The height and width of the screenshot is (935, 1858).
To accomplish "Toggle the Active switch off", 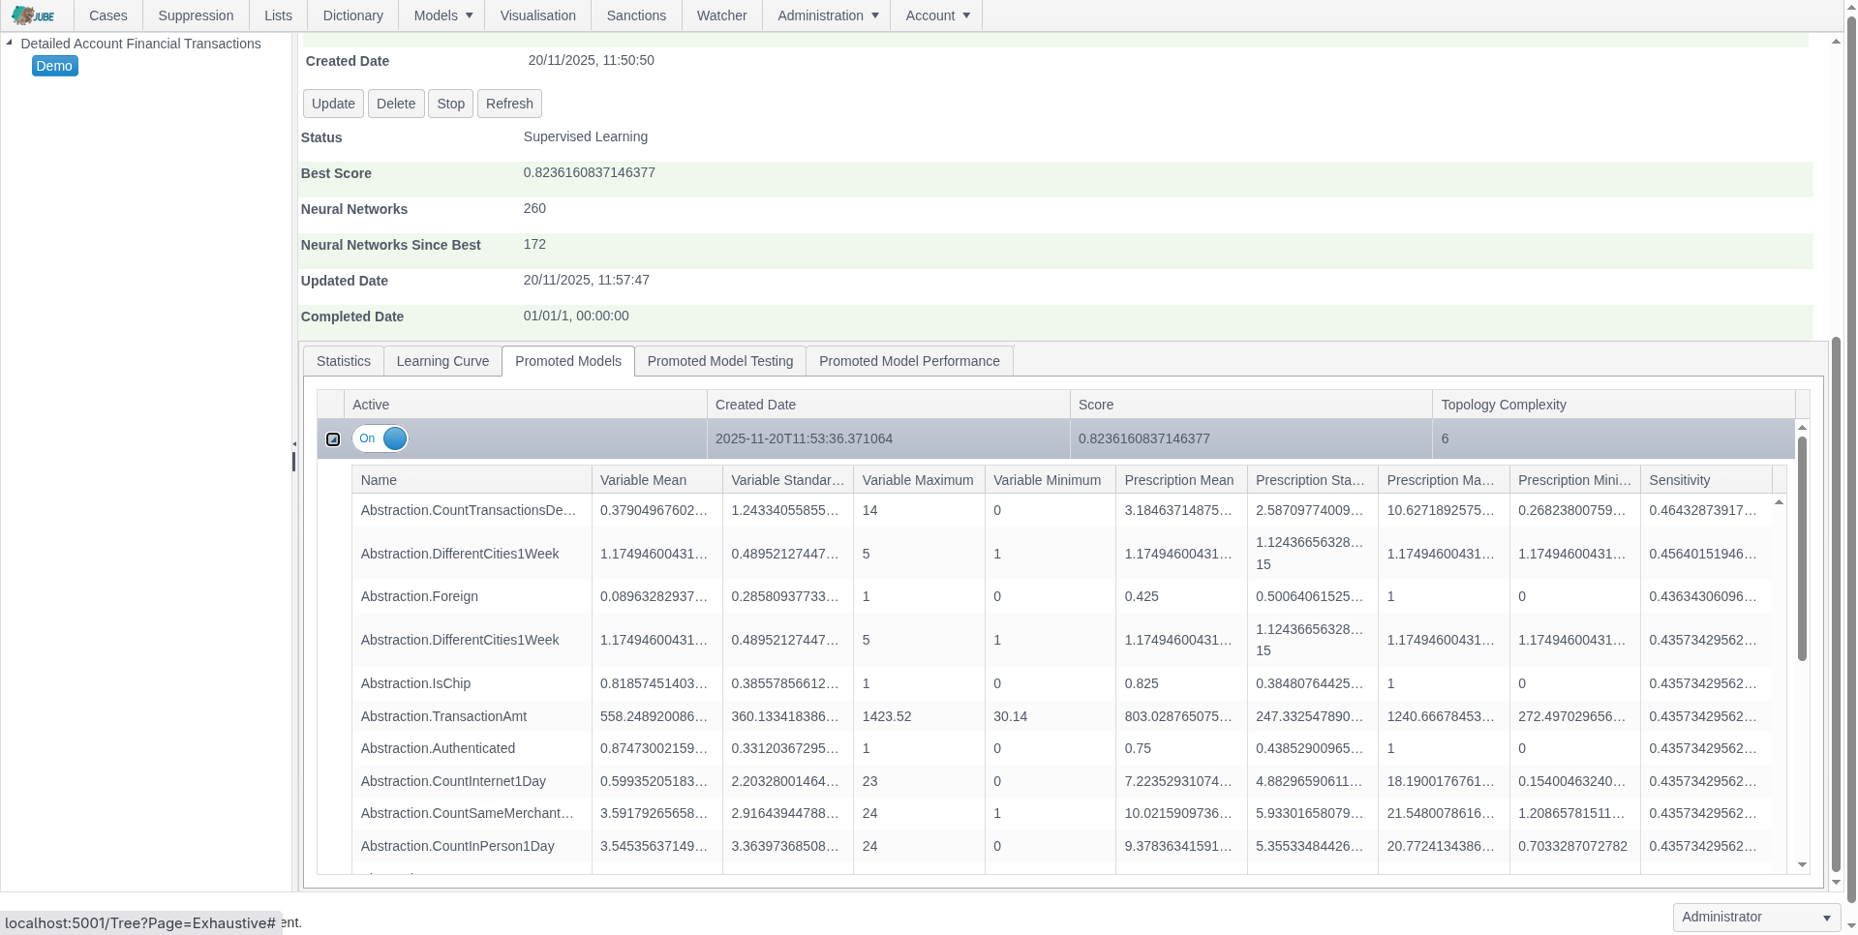I will [x=380, y=438].
